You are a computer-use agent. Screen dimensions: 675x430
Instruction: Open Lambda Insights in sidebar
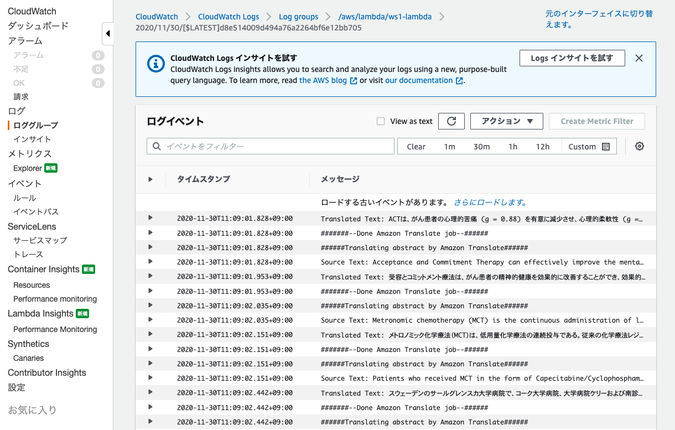40,314
